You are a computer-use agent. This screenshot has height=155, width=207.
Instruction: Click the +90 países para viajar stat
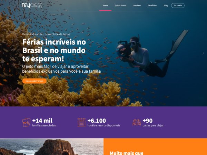(153, 122)
